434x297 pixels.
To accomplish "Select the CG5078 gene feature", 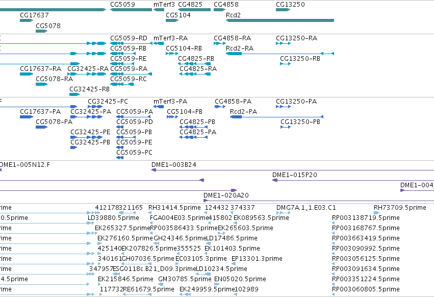I will 41,31.
